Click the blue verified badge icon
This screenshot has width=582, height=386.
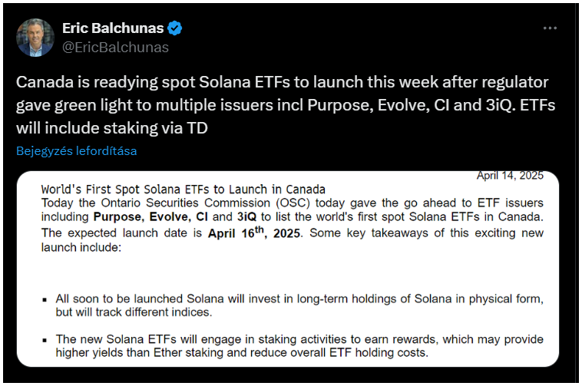tap(174, 28)
